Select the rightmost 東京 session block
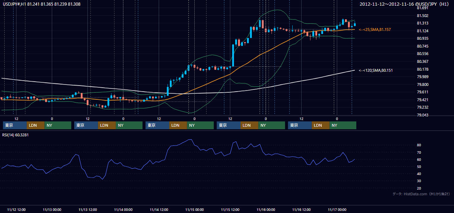 pos(300,125)
